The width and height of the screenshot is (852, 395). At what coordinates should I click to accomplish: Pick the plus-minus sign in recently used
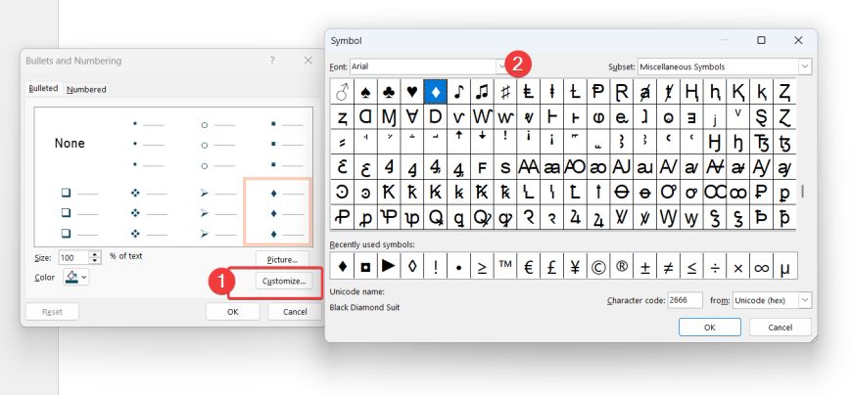click(645, 266)
